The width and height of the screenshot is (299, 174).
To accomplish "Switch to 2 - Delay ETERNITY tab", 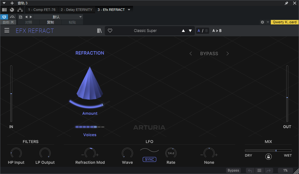I will pos(76,10).
